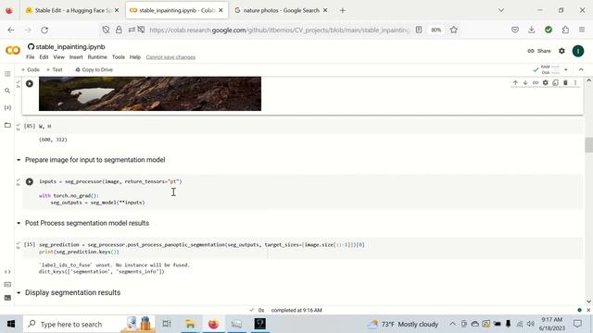This screenshot has width=593, height=333.
Task: Collapse Post Process segmentation section
Action: 19,223
